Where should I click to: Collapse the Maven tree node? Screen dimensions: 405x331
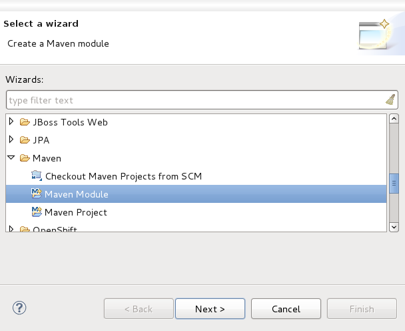(11, 158)
